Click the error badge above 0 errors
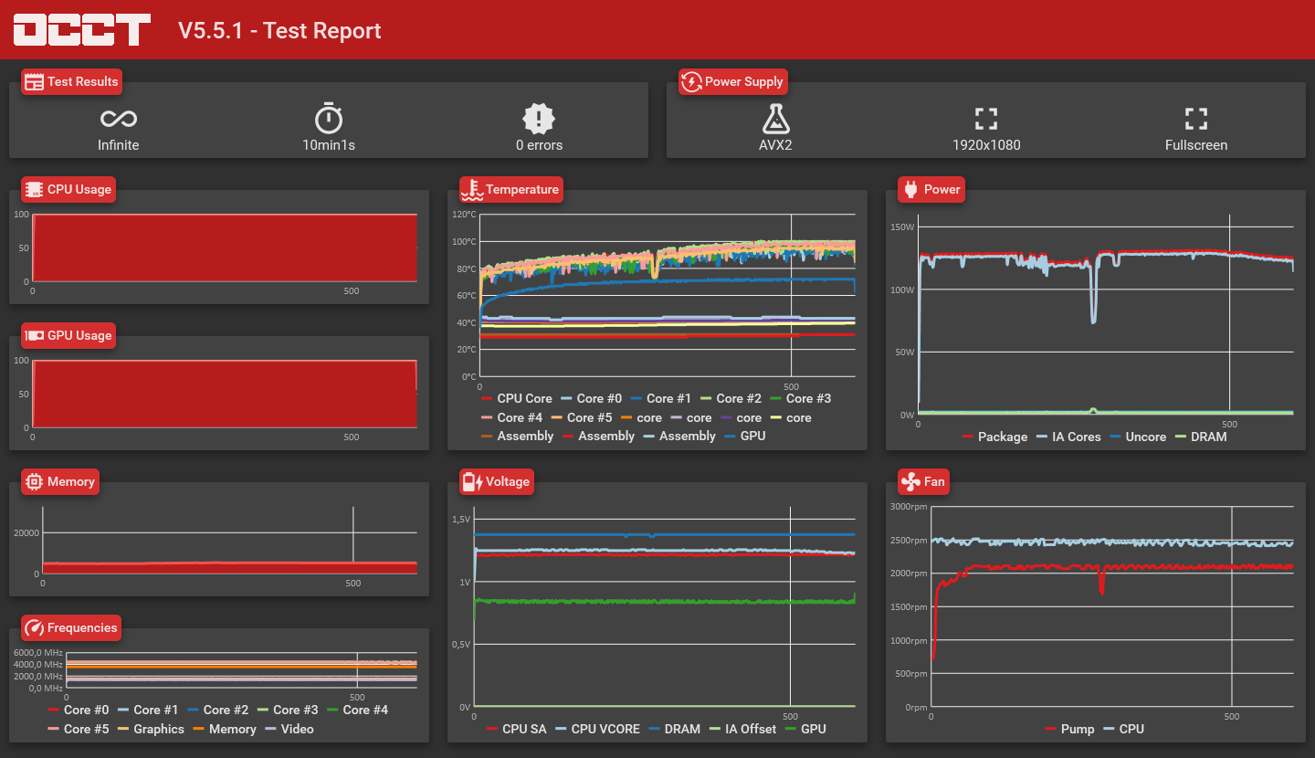The width and height of the screenshot is (1315, 758). (539, 118)
